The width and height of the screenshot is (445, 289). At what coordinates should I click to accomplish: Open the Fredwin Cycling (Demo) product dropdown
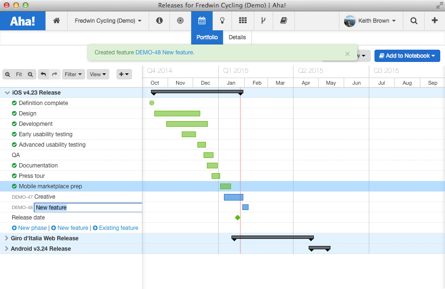coord(108,21)
